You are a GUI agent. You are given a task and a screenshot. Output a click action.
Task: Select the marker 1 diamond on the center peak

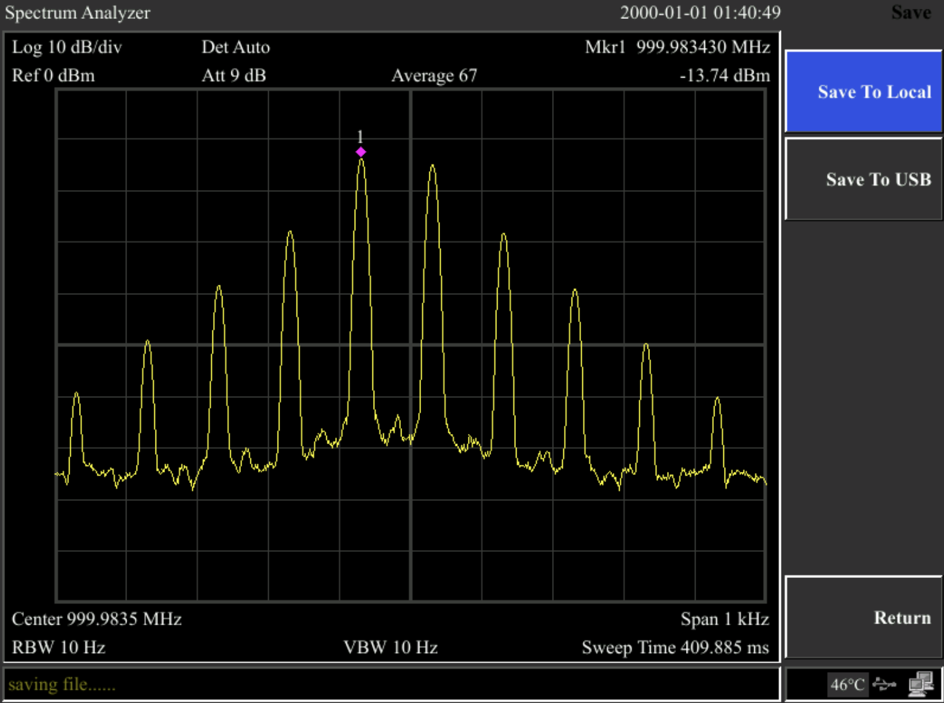coord(361,152)
